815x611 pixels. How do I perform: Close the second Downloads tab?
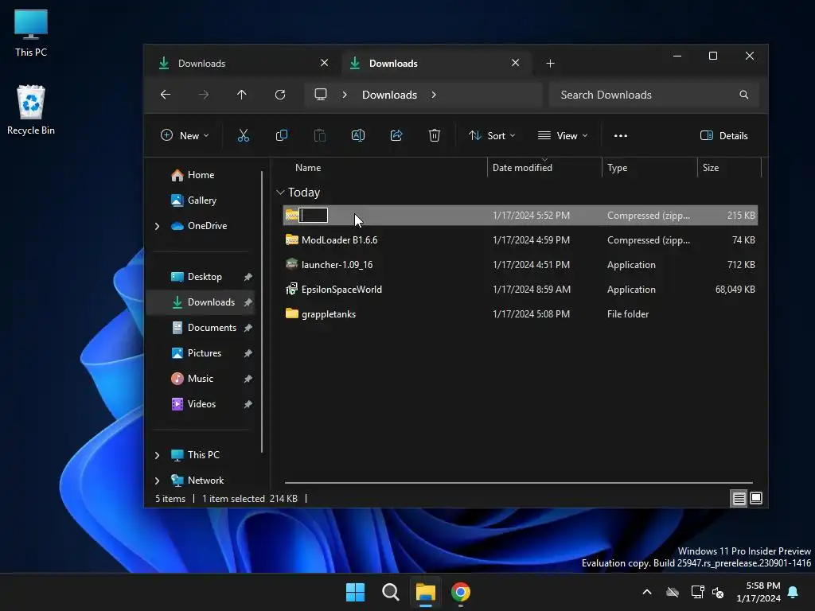(x=515, y=63)
